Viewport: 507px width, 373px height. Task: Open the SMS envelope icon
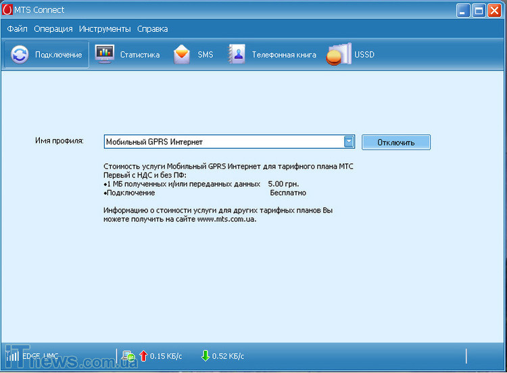(182, 54)
